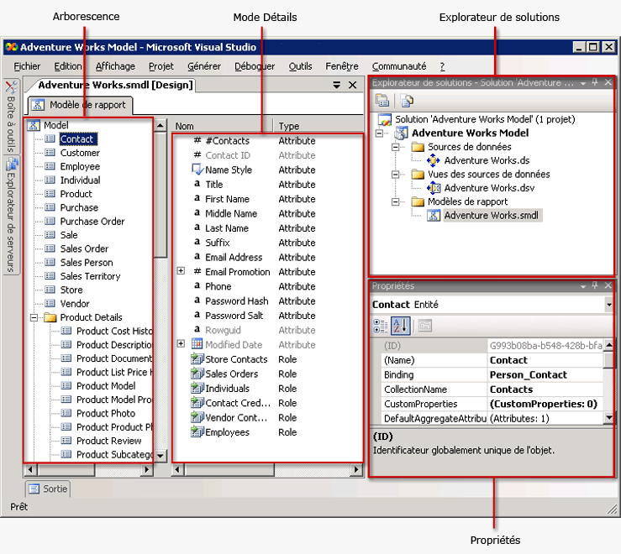
Task: Click the Binding value Person_Contact
Action: [x=545, y=374]
